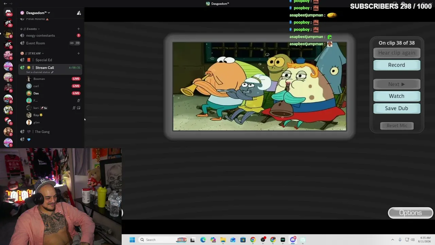This screenshot has width=435, height=245.
Task: Click the LIVE badge next to Das
Action: (x=76, y=93)
